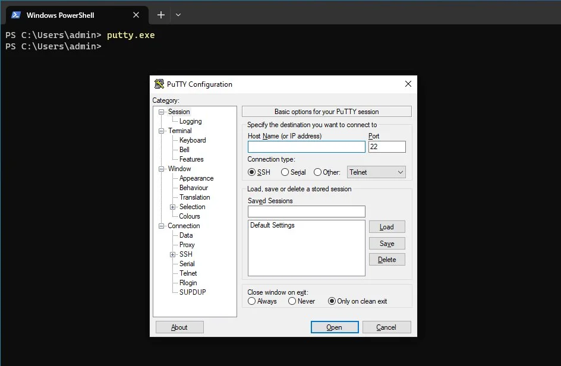Choose Always for close window on exit
This screenshot has height=366, width=561.
point(252,301)
